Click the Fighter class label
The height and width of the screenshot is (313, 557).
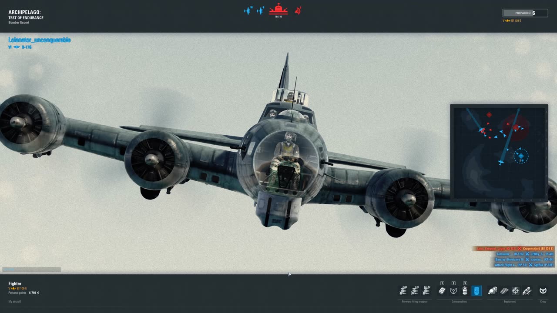coord(15,283)
